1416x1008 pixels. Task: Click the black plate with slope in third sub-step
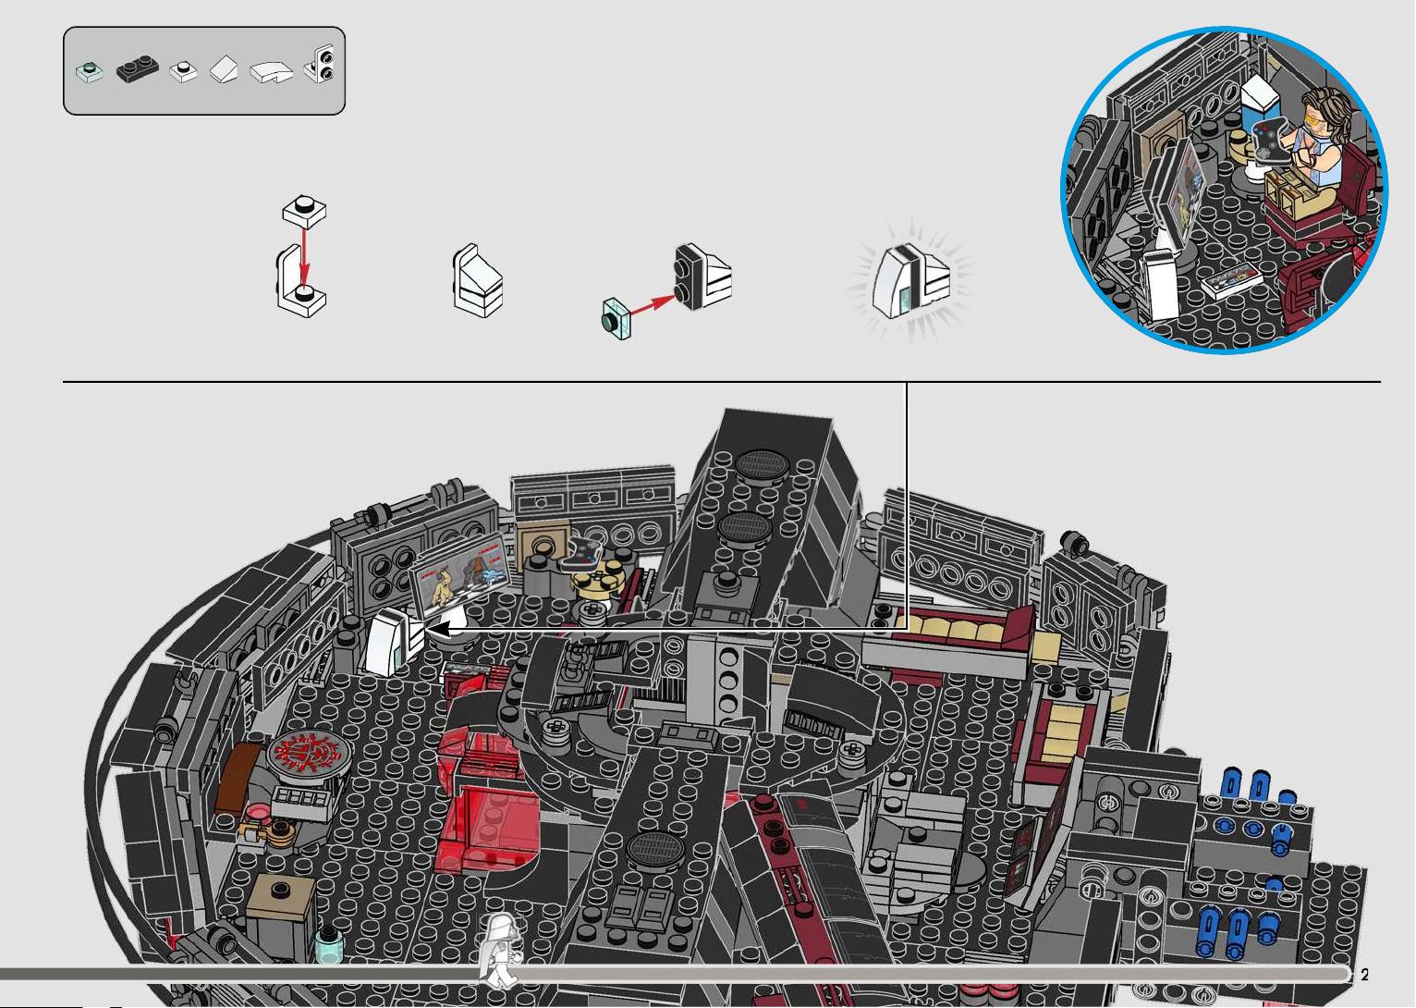click(x=703, y=277)
